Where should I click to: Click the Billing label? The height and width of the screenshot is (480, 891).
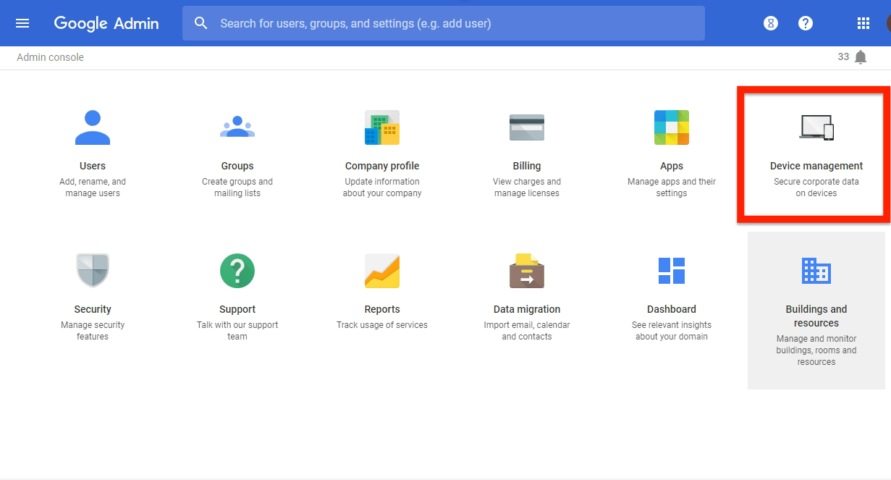(527, 166)
